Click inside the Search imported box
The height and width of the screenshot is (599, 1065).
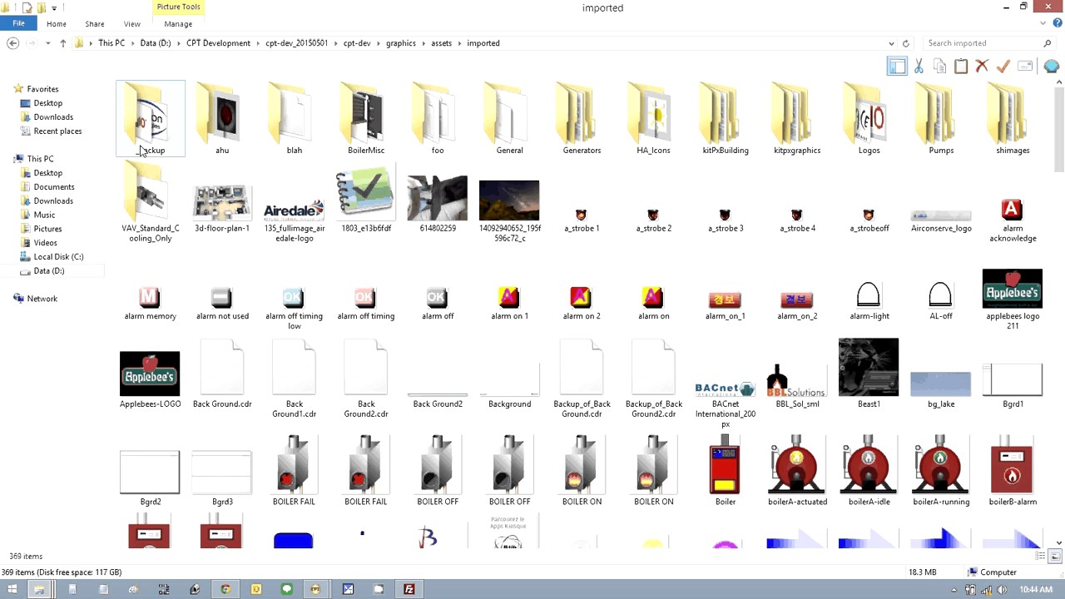coord(982,43)
